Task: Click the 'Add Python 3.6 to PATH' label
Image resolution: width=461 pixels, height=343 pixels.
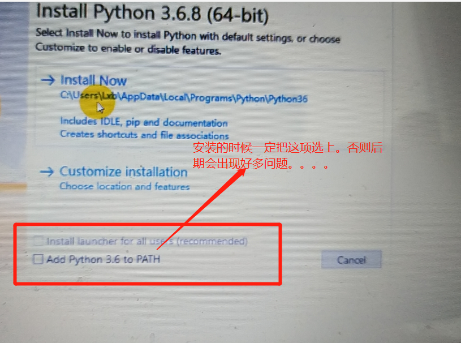Action: pos(104,259)
